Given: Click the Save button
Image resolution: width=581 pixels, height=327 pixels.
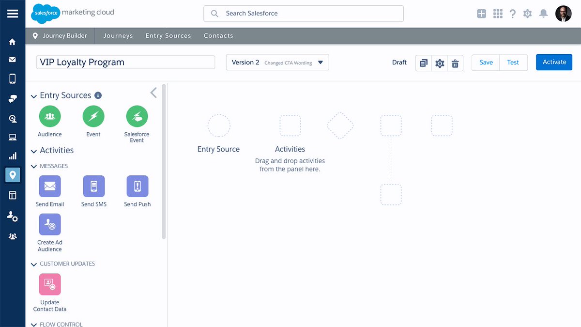Looking at the screenshot, I should 486,62.
